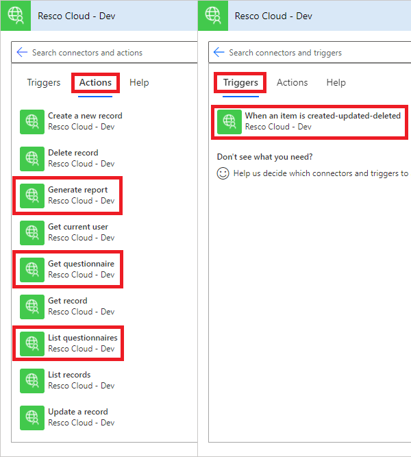The height and width of the screenshot is (457, 411).
Task: Click the List records action icon
Action: coord(32,380)
